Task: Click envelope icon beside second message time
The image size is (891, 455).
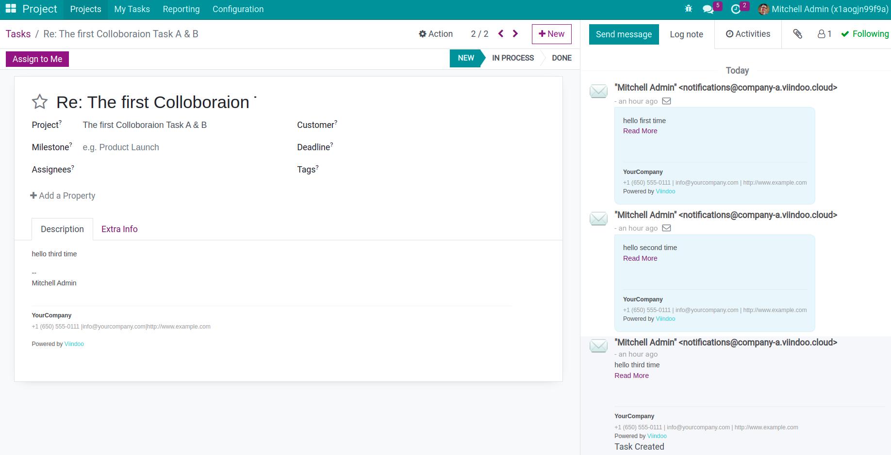Action: click(x=667, y=228)
